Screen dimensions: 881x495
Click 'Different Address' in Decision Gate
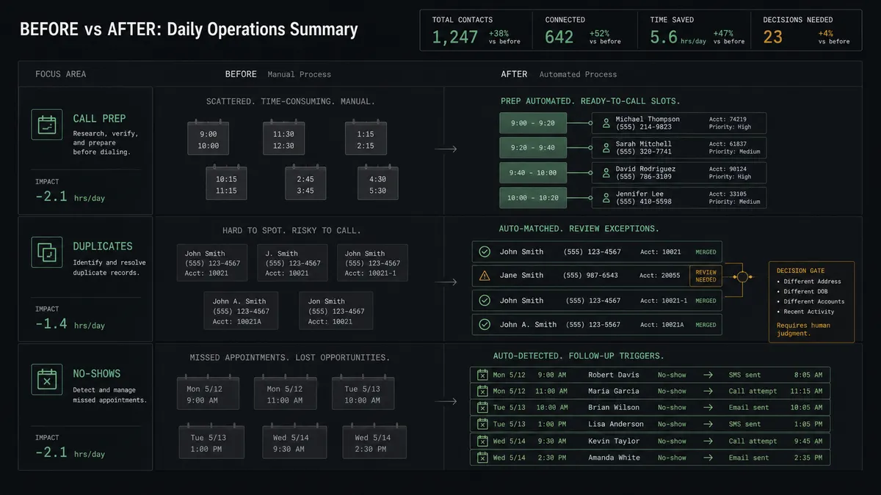(812, 282)
